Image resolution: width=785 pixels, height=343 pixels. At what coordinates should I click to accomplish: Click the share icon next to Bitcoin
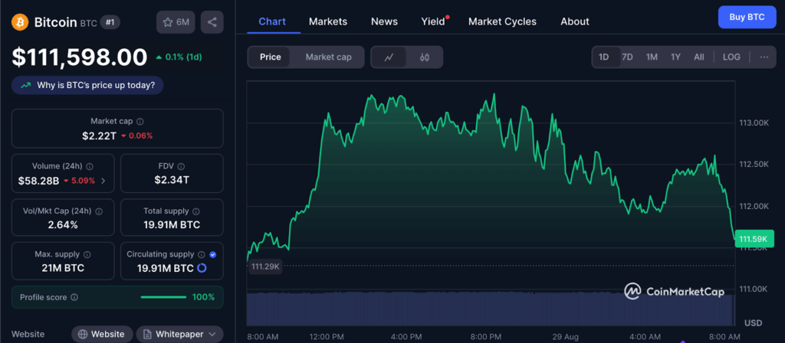(212, 22)
